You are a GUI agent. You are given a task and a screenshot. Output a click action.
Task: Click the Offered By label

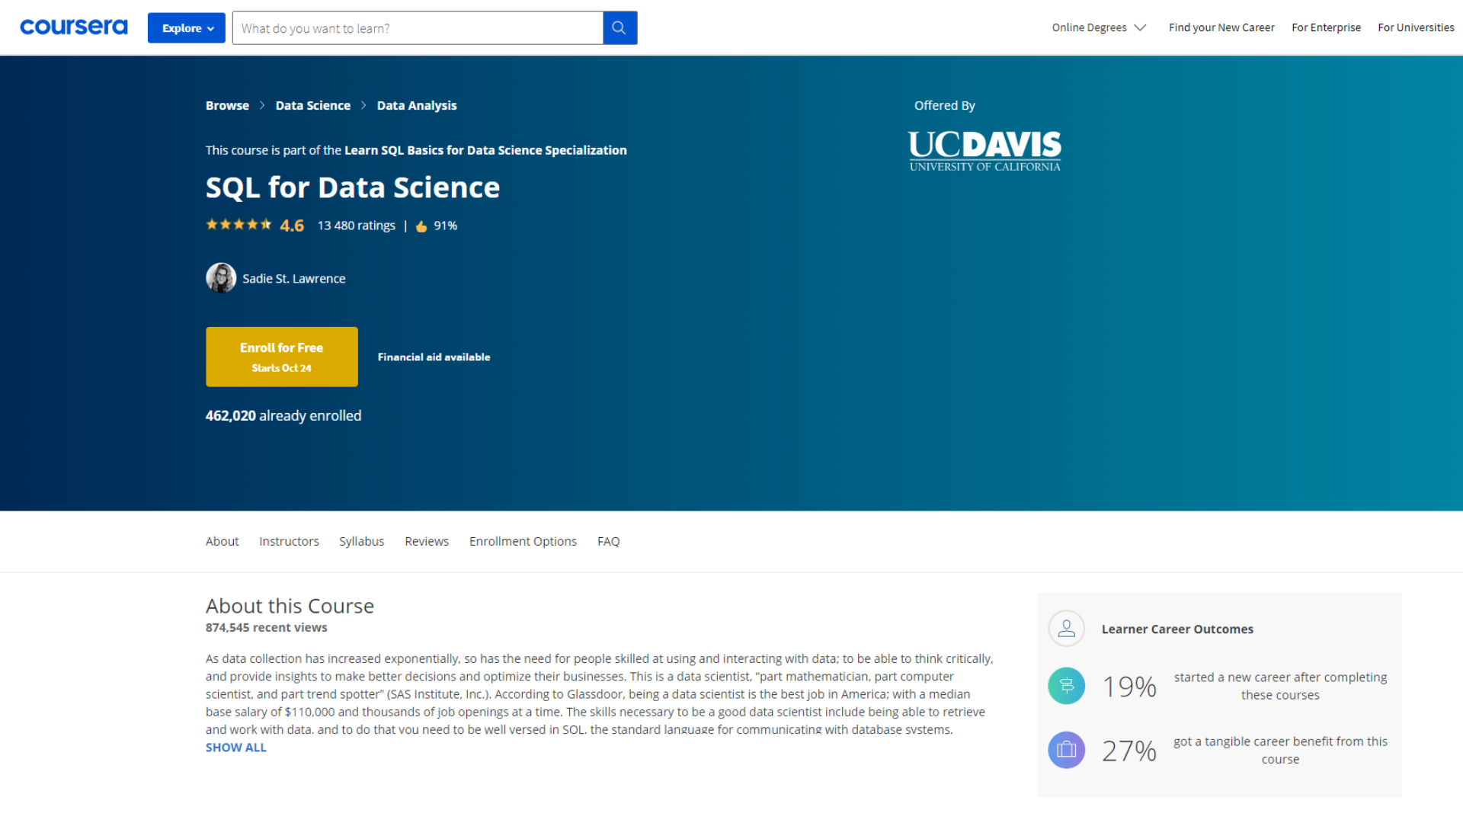(x=945, y=105)
